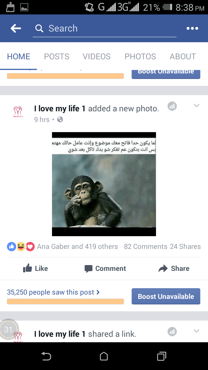Tap the Share arrow icon
The width and height of the screenshot is (208, 370).
pos(163,269)
